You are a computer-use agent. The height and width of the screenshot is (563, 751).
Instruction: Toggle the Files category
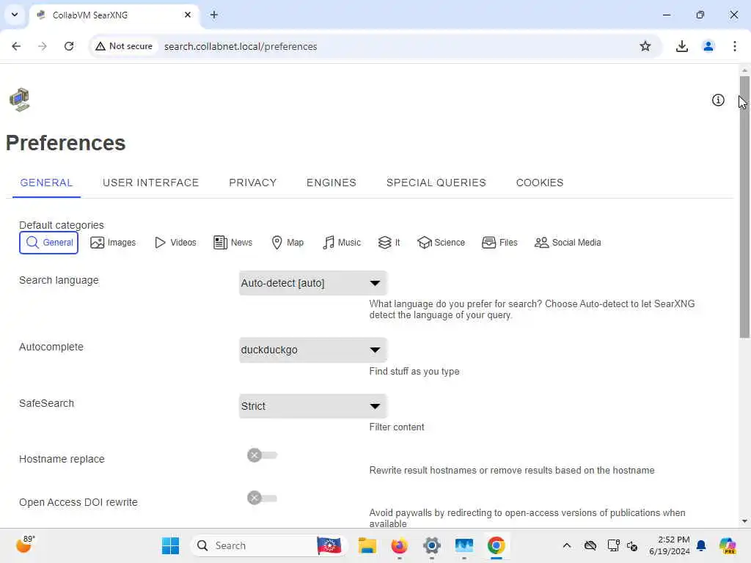coord(499,242)
